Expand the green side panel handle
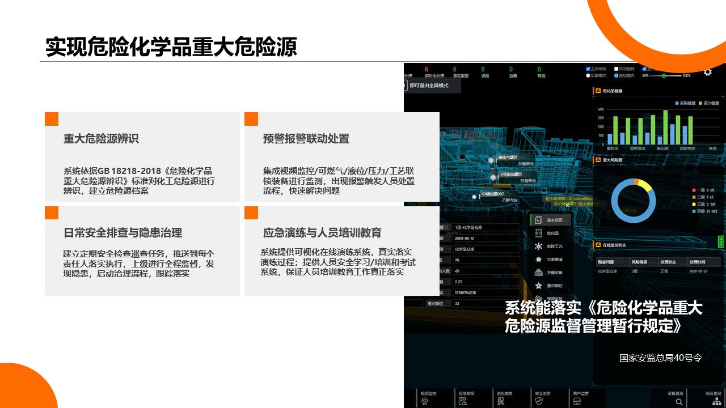 click(721, 241)
